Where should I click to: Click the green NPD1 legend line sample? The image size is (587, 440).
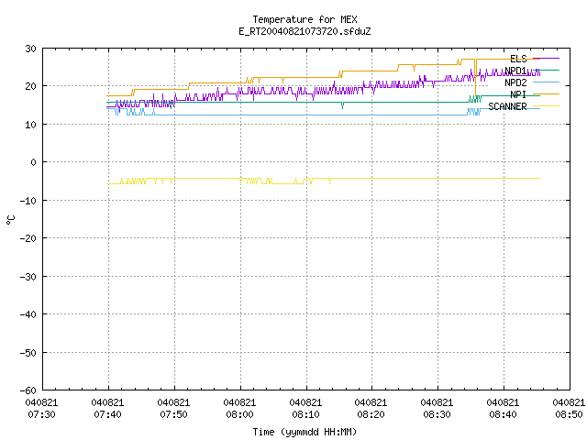[546, 71]
